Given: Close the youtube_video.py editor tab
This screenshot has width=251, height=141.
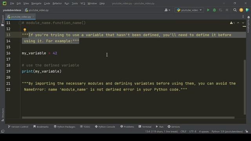Looking at the screenshot, I should [33, 16].
